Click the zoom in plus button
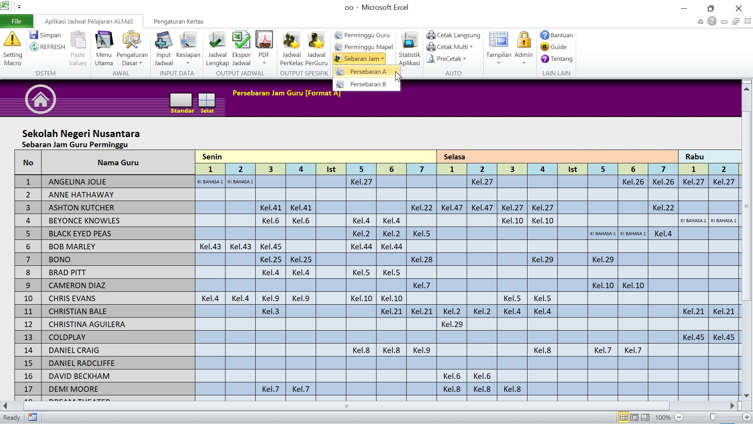Viewport: 753px width, 424px height. click(747, 417)
